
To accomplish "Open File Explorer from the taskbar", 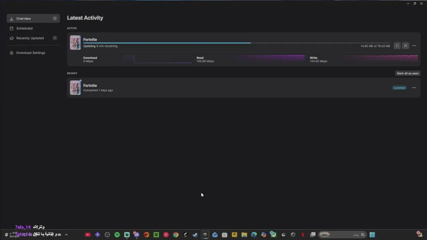I will [244, 235].
